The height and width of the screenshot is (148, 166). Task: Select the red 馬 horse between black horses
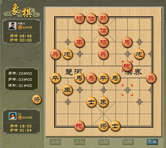point(91,78)
